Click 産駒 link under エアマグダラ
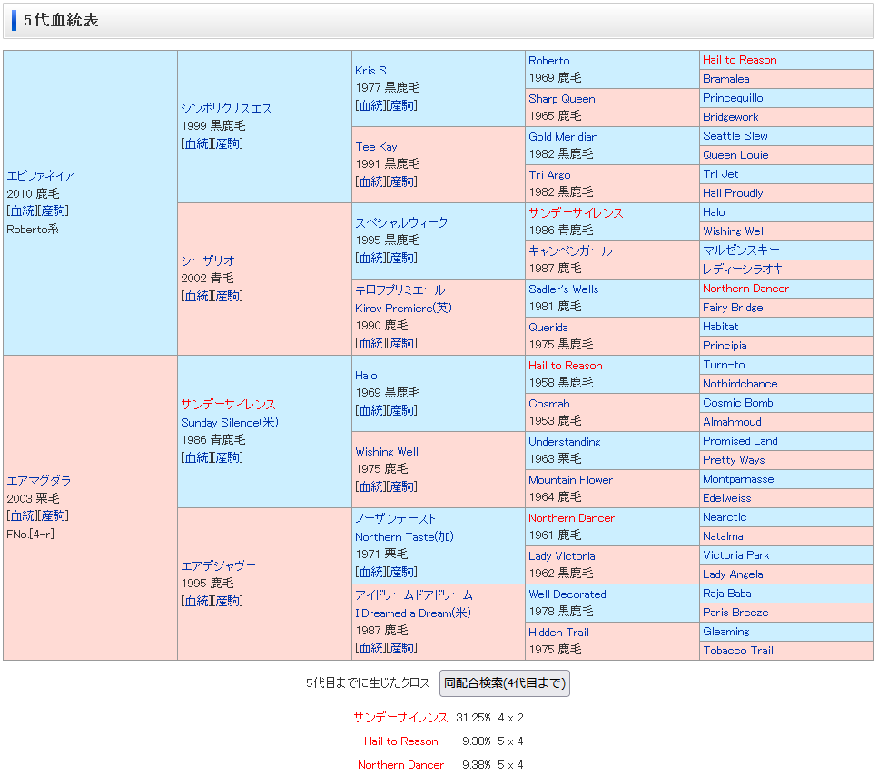This screenshot has height=775, width=878. (x=54, y=515)
